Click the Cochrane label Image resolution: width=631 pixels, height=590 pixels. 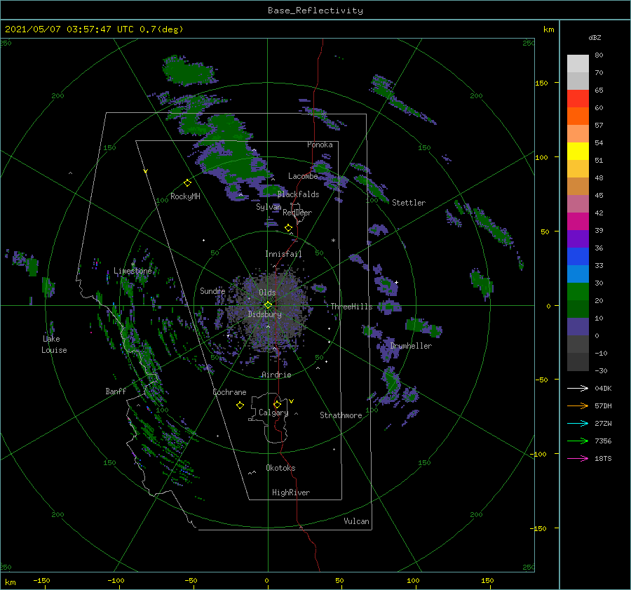click(x=229, y=392)
